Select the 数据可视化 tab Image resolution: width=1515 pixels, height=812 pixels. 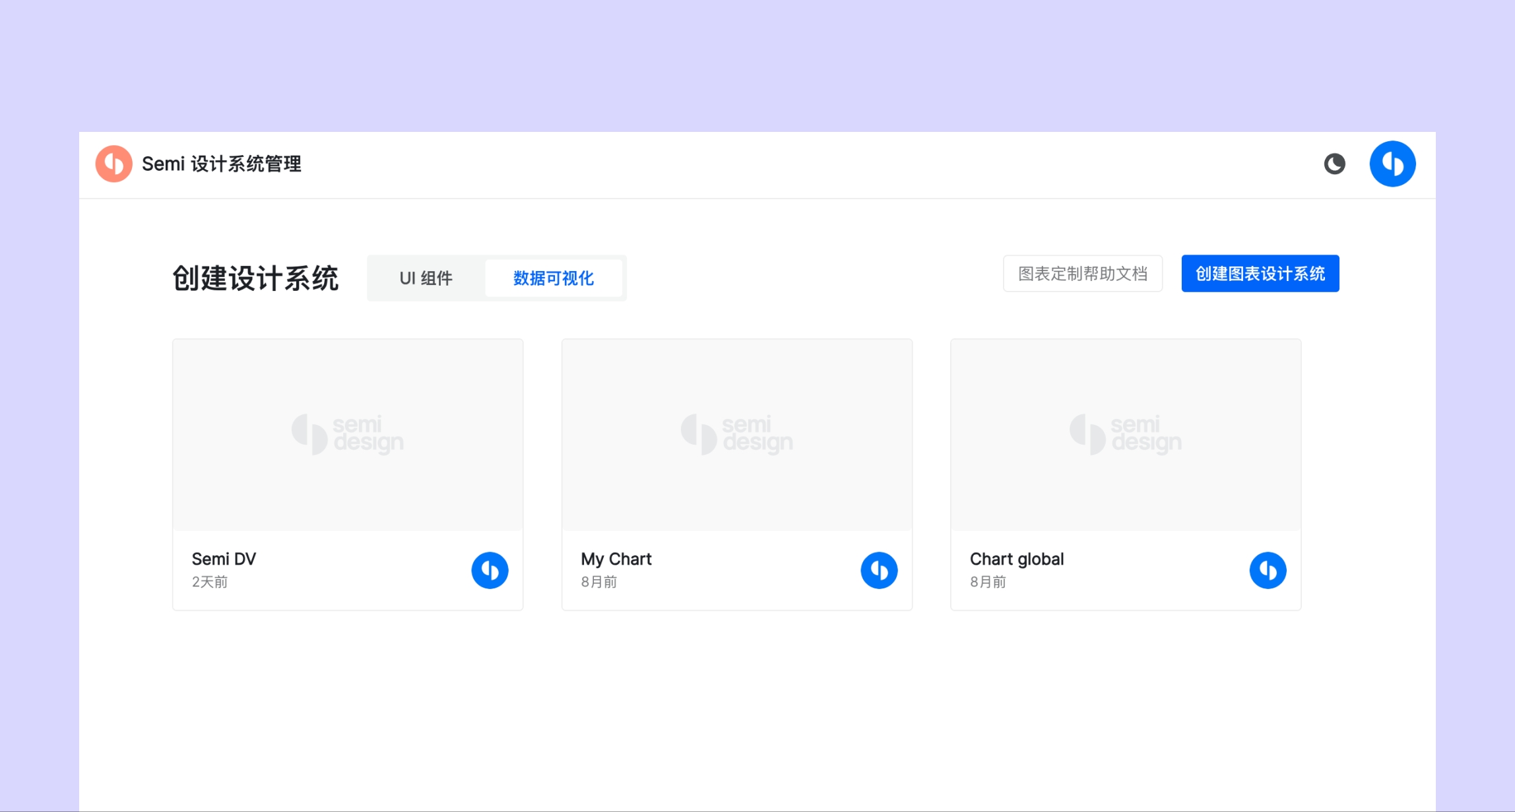554,278
